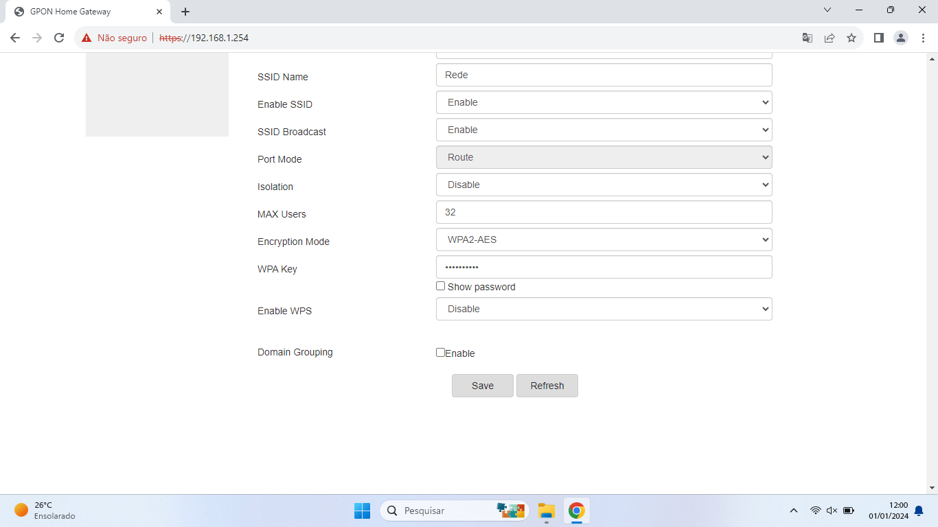Save the wireless settings
This screenshot has height=527, width=938.
(483, 386)
